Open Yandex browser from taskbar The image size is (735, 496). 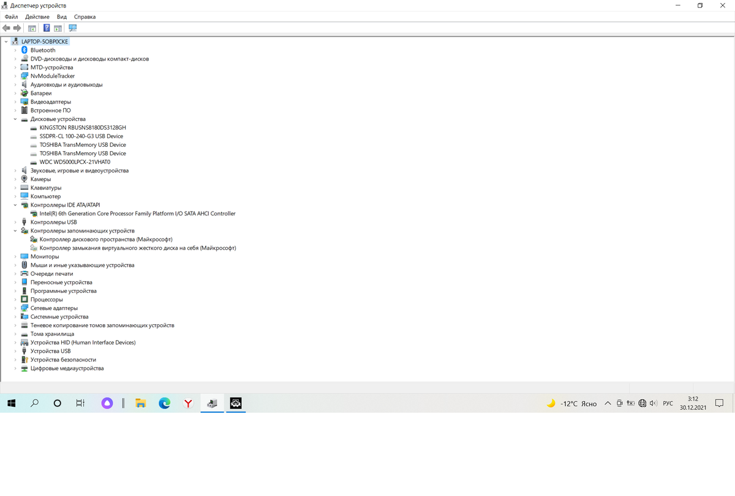[x=189, y=403]
